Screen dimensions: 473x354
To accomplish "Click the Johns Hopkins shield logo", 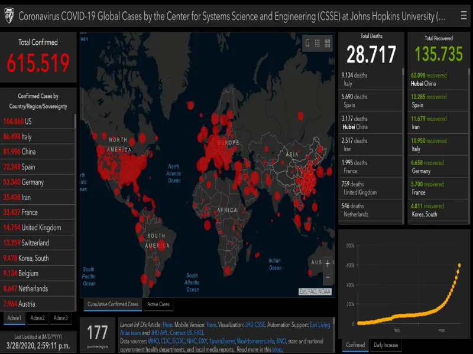I will tap(9, 16).
